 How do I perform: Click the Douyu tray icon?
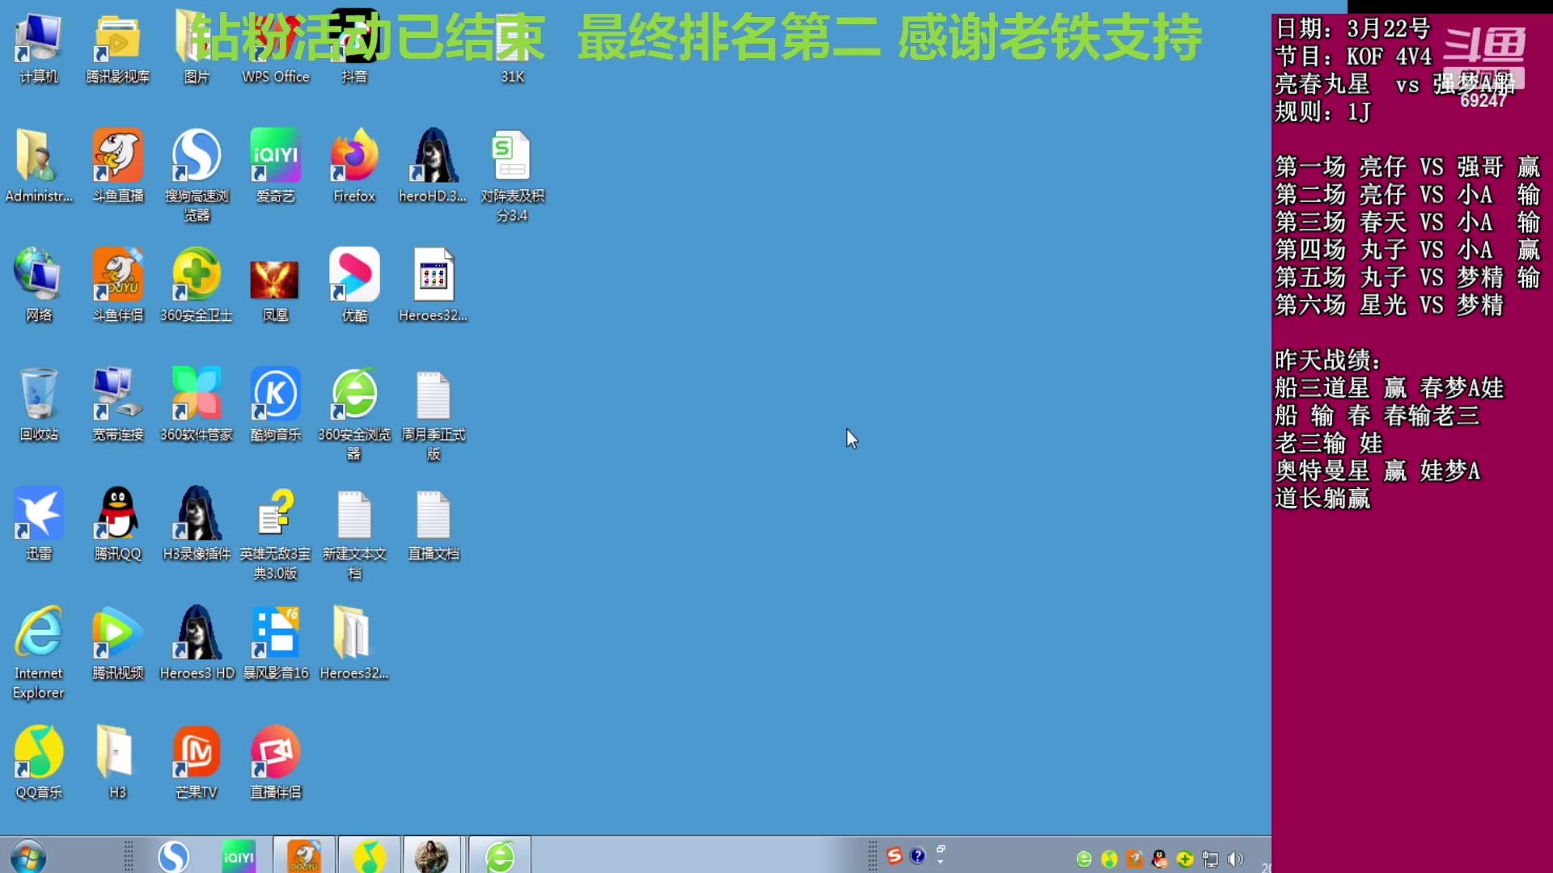coord(1135,859)
